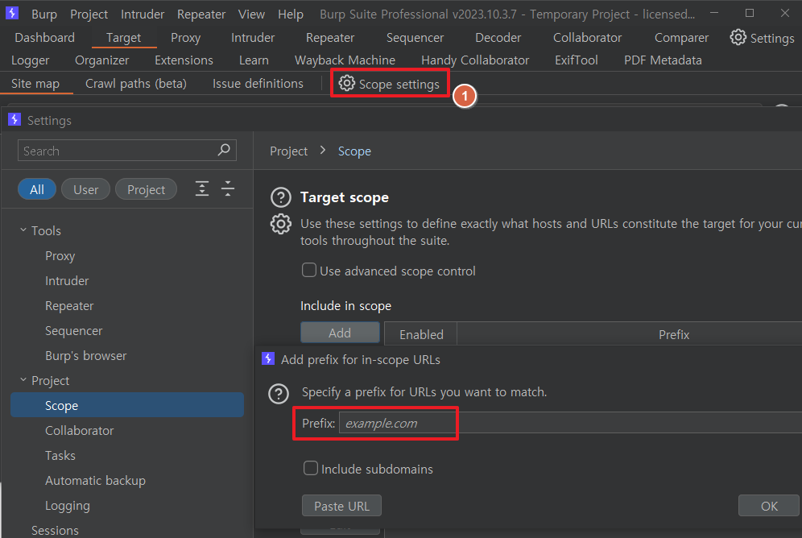Click Target scope gear options icon
The image size is (802, 538).
281,224
